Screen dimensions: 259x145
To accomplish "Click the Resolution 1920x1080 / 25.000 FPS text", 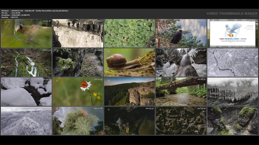I will click(16, 15).
